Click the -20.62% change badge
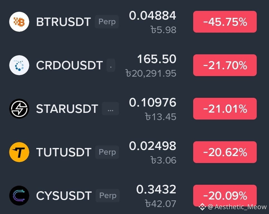 (x=225, y=152)
